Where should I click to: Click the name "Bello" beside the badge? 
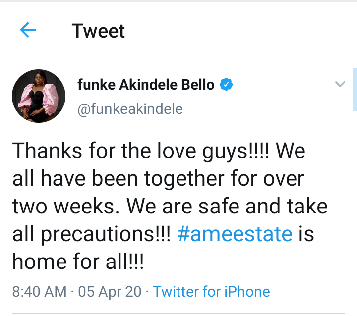tap(198, 85)
